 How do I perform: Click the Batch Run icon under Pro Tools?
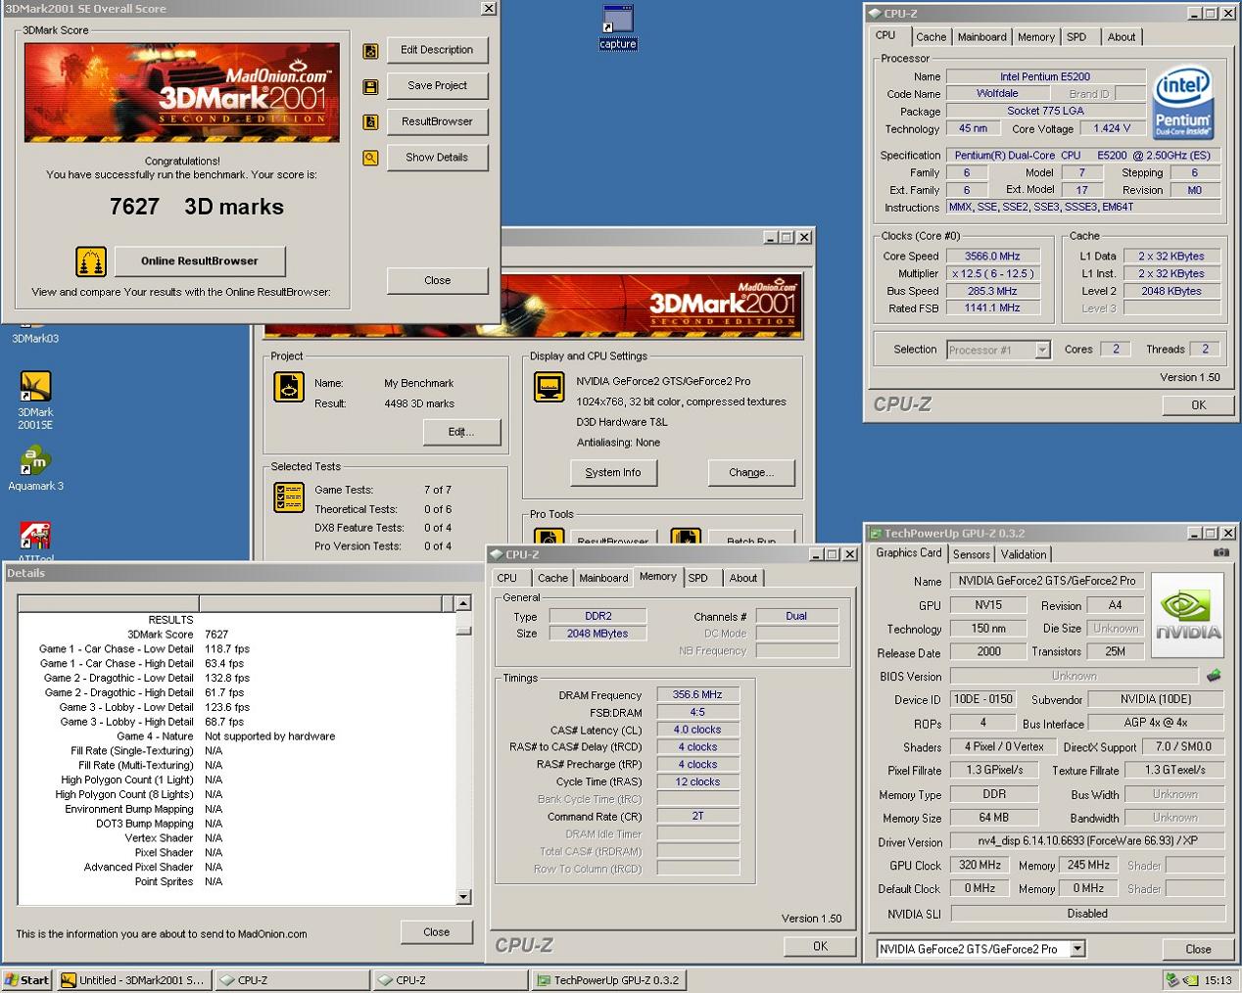686,537
